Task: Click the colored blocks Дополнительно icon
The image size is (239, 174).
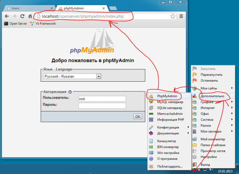Action: point(195,96)
